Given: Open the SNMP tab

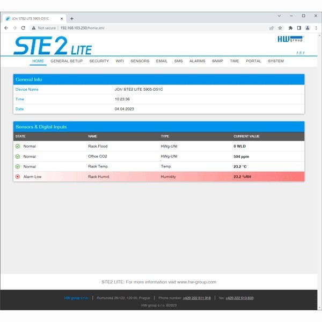Looking at the screenshot, I should click(217, 61).
